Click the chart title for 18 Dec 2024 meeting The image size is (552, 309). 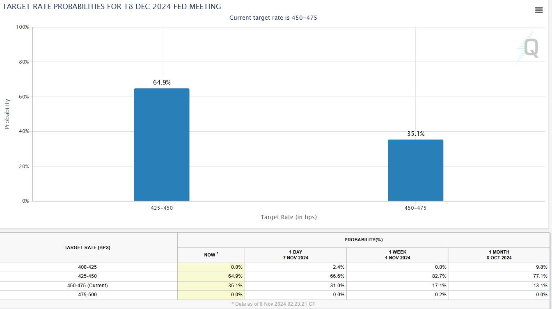tap(112, 7)
